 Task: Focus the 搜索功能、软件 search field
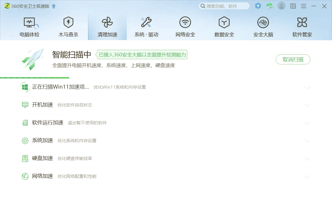[224, 6]
